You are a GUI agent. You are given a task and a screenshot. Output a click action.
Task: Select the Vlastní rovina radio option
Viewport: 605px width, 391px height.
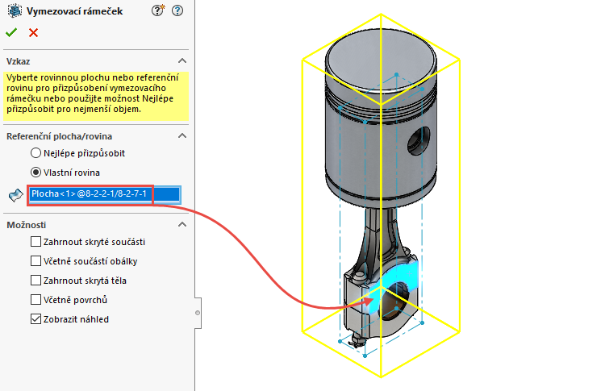pyautogui.click(x=35, y=173)
